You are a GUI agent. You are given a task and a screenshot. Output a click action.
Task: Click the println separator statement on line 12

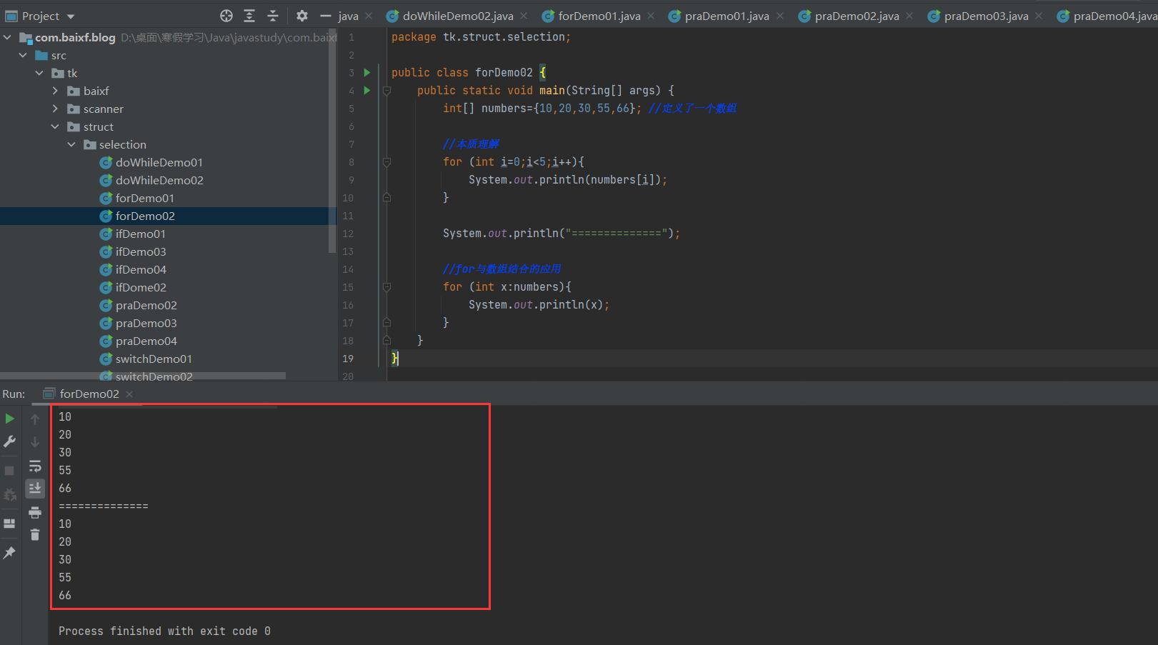pyautogui.click(x=561, y=234)
